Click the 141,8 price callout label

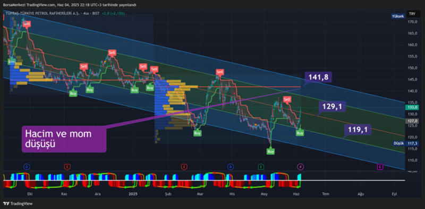click(x=318, y=77)
